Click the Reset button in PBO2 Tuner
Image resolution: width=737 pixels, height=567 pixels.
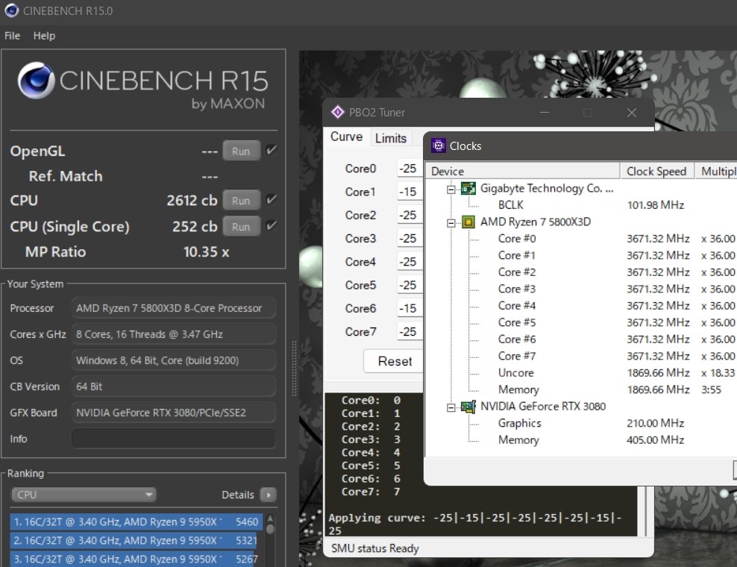(x=394, y=361)
